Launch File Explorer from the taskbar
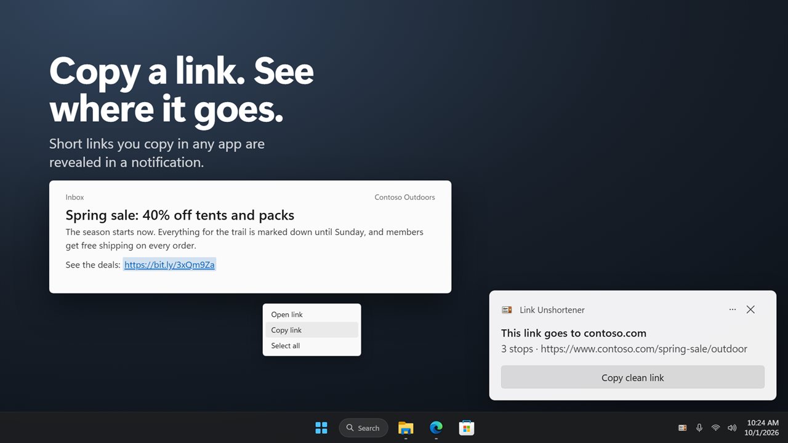 (406, 428)
